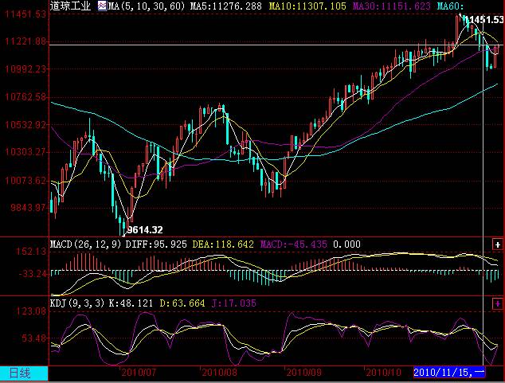
Task: Click the 2010/09 date axis label
Action: tap(303, 373)
